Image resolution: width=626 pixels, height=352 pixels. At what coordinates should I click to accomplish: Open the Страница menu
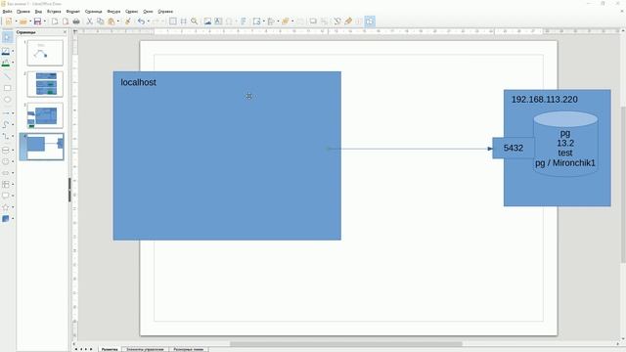pos(94,12)
